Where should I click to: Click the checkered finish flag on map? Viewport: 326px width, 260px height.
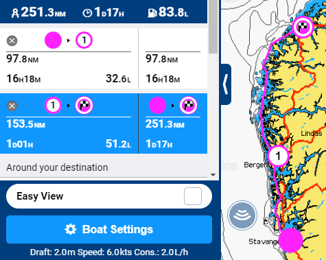pyautogui.click(x=303, y=27)
